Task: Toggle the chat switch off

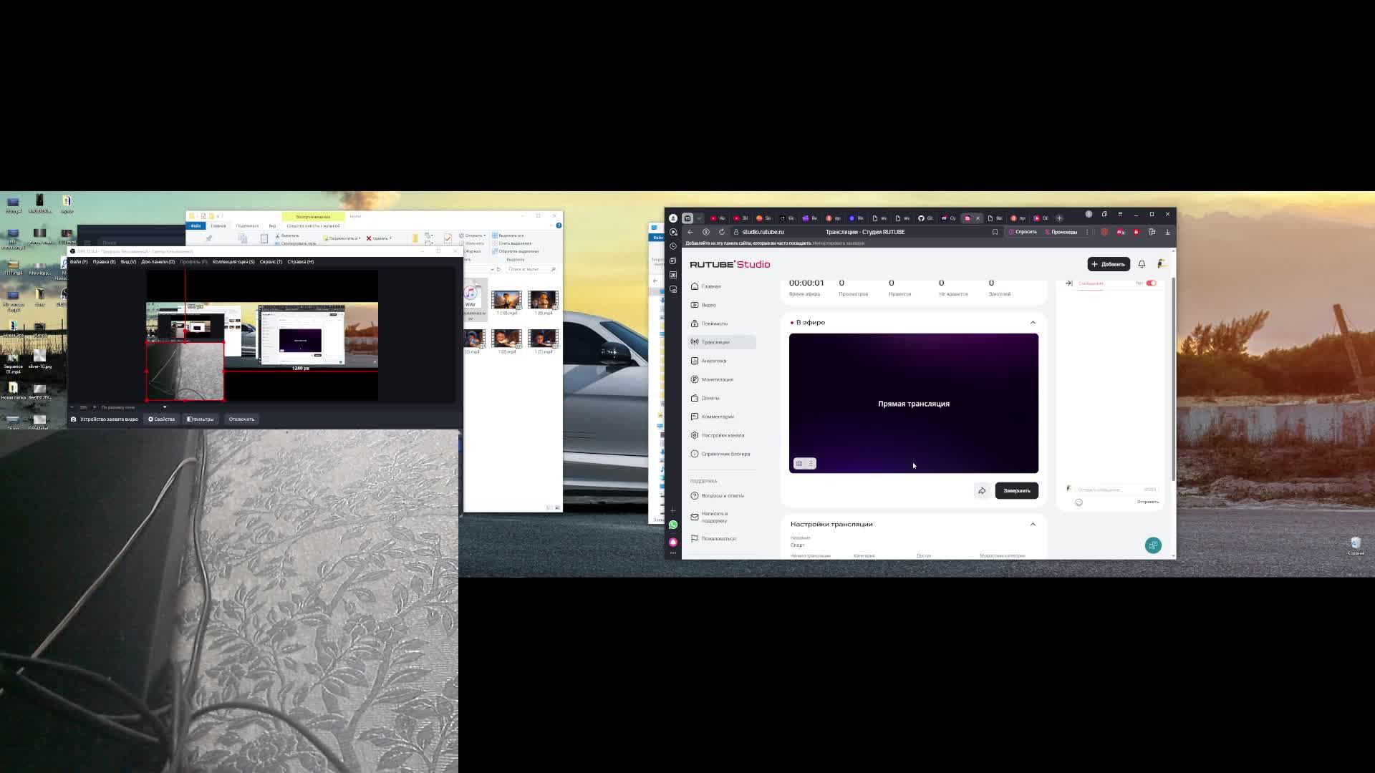Action: pyautogui.click(x=1151, y=283)
